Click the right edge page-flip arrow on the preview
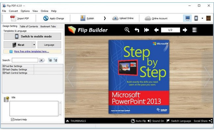 pyautogui.click(x=207, y=77)
